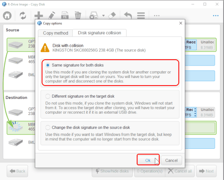The height and width of the screenshot is (180, 224).
Task: Click the Back button
Action: tap(17, 171)
